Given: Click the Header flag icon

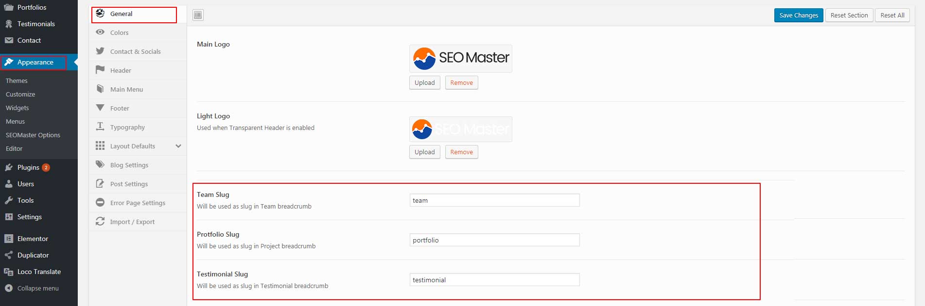Looking at the screenshot, I should (100, 70).
